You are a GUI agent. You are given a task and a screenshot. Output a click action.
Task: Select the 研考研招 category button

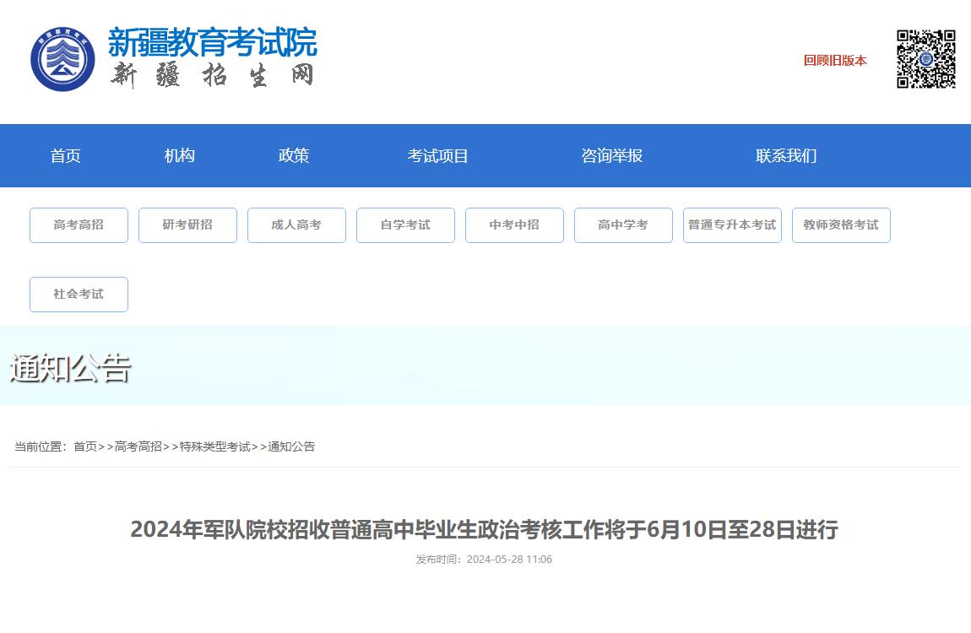tap(187, 225)
